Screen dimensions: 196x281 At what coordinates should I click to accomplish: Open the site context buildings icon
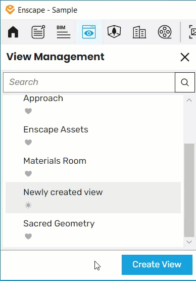point(139,32)
